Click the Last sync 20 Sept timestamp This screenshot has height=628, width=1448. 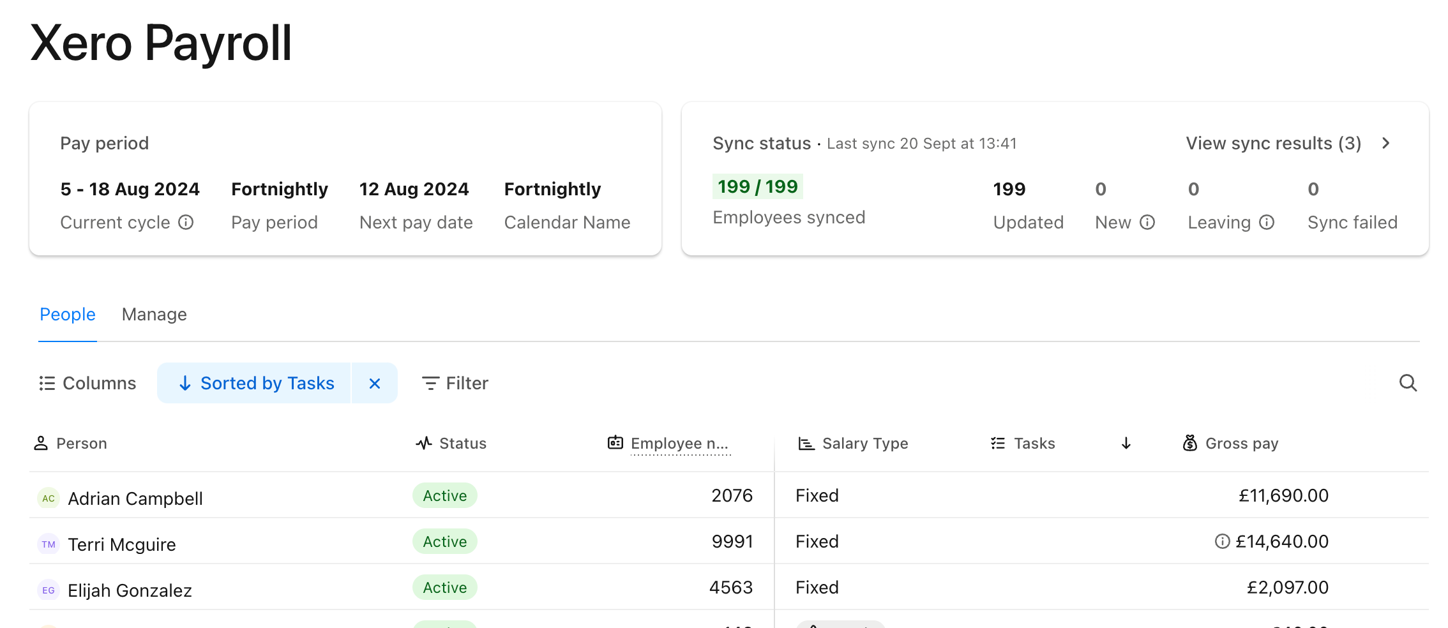[x=922, y=144]
